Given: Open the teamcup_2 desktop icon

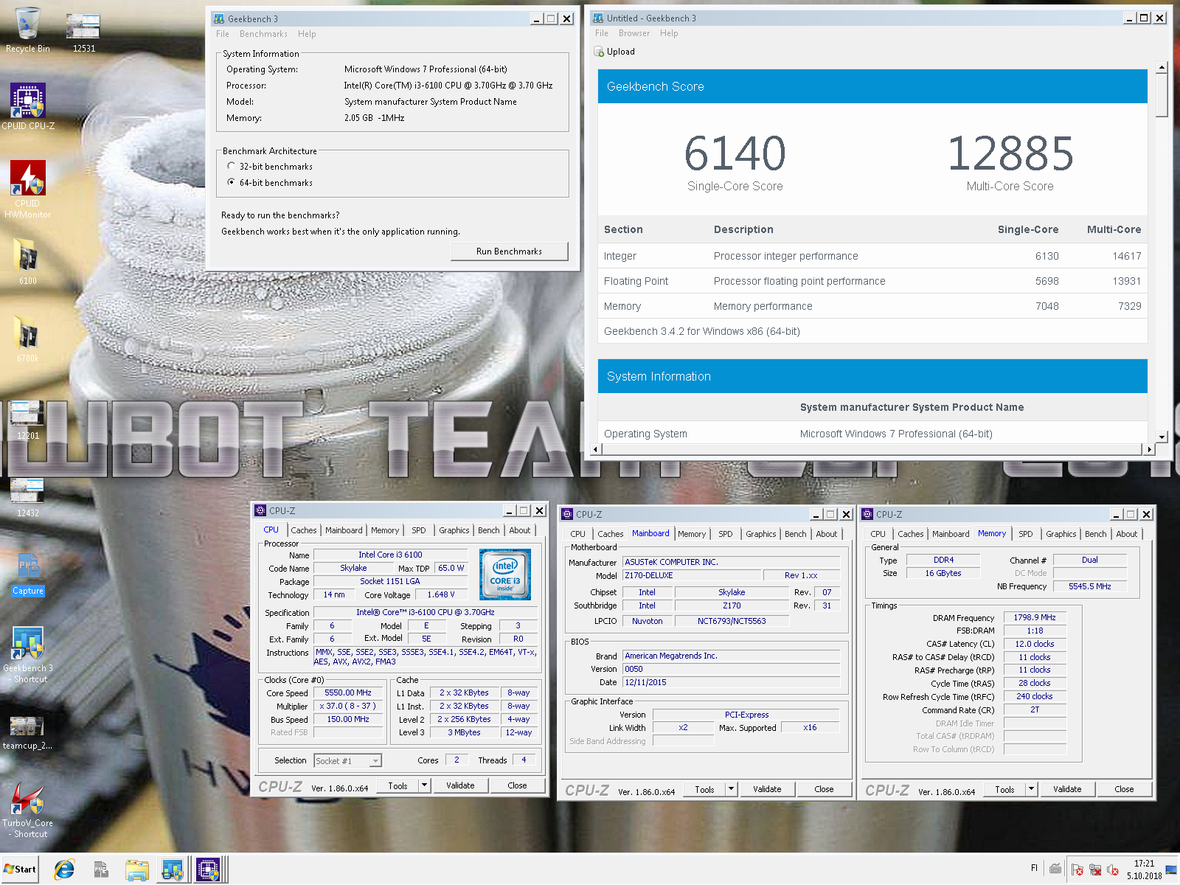Looking at the screenshot, I should coord(27,732).
